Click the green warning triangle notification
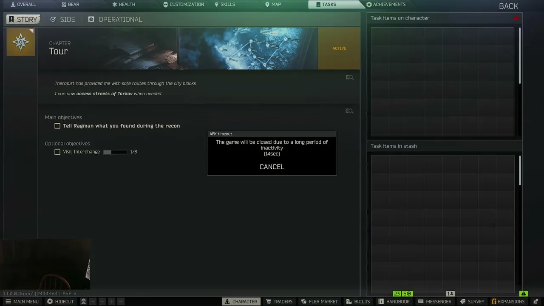The width and height of the screenshot is (544, 306). pyautogui.click(x=524, y=293)
